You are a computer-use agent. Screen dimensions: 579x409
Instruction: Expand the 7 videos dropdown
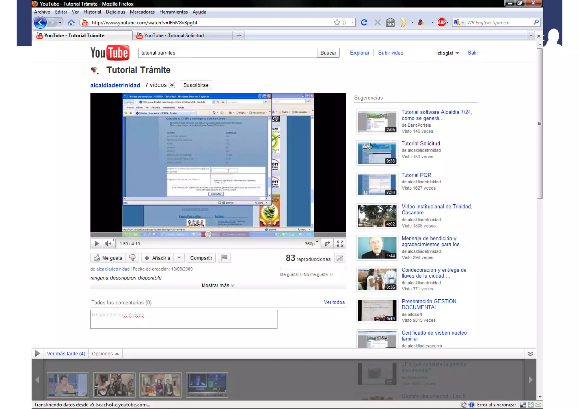pos(172,85)
